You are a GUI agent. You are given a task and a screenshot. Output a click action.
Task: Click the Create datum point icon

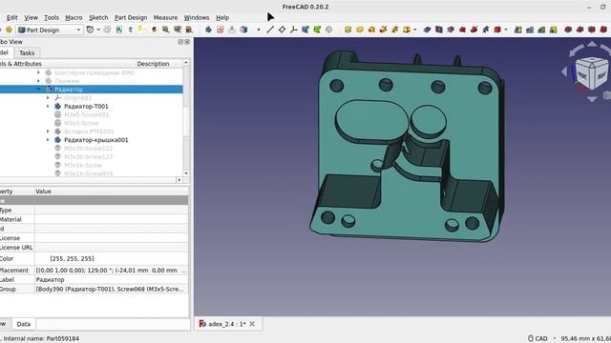point(259,30)
